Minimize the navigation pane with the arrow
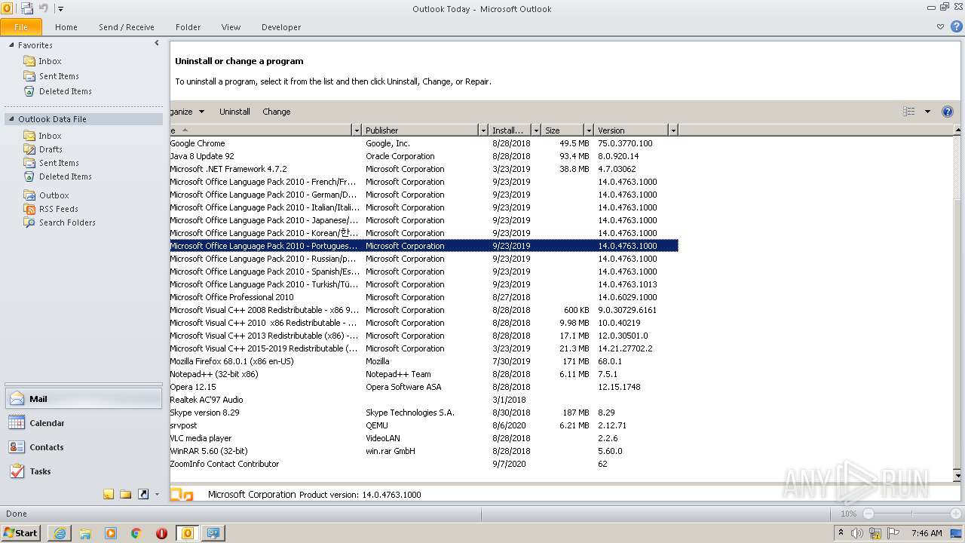The height and width of the screenshot is (543, 965). [157, 44]
